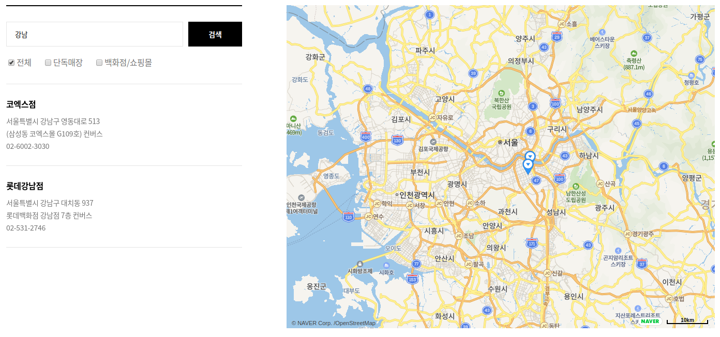Screen dimensions: 720x337
Task: Click the 베어스타운 스키장 ski icon
Action: click(x=602, y=32)
